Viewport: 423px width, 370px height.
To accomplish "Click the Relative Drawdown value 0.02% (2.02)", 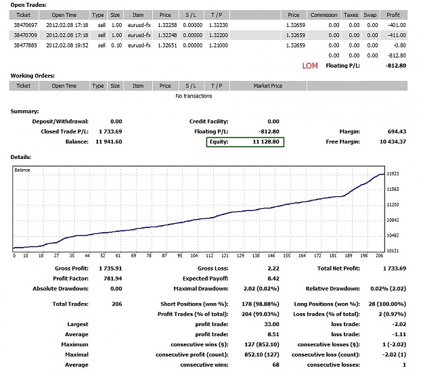I will point(388,289).
